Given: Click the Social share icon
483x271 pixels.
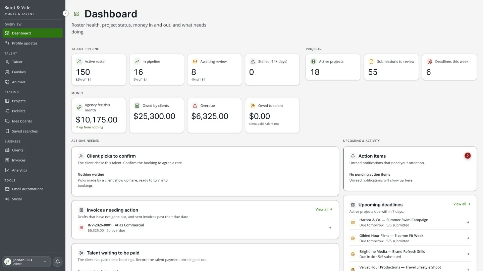Looking at the screenshot, I should [x=7, y=199].
